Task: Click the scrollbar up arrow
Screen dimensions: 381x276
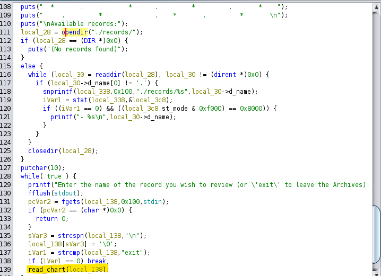Action: 376,7
